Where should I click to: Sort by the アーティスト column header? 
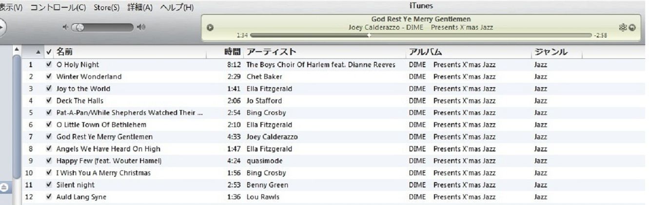coord(271,52)
